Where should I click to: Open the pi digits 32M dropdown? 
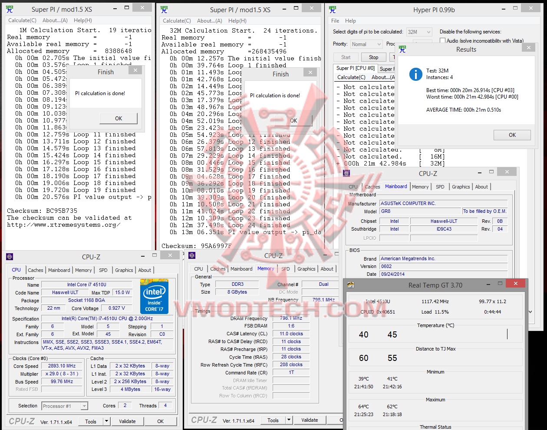419,32
